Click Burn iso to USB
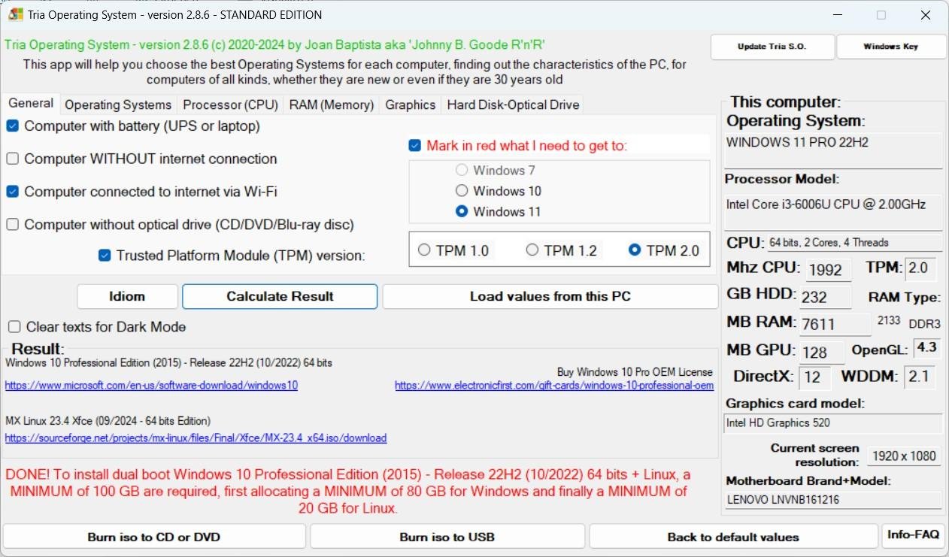949x557 pixels. tap(447, 537)
